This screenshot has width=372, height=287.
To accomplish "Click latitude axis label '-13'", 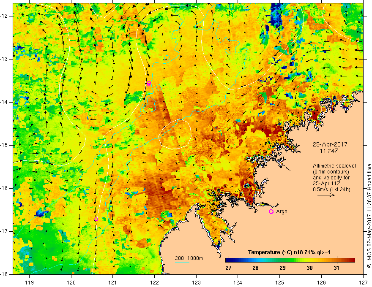I will [4, 59].
